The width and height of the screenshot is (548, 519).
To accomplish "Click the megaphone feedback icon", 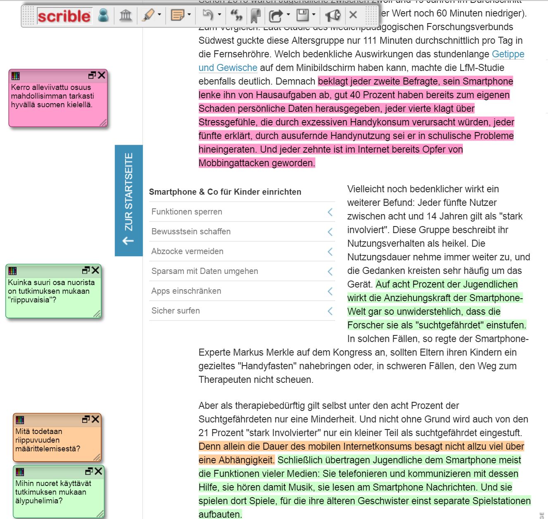I will click(x=333, y=16).
